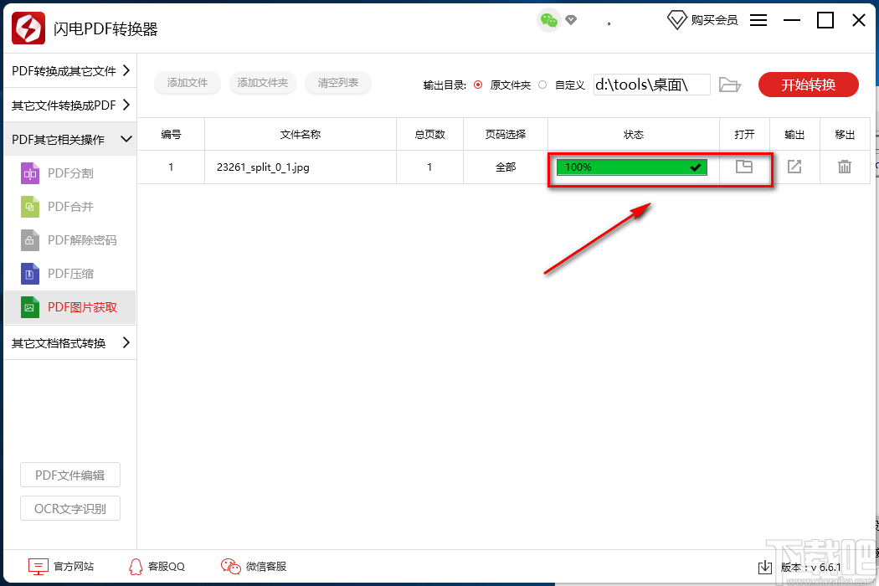Expand PDF转换成其它文件 section
The image size is (879, 586).
(70, 70)
